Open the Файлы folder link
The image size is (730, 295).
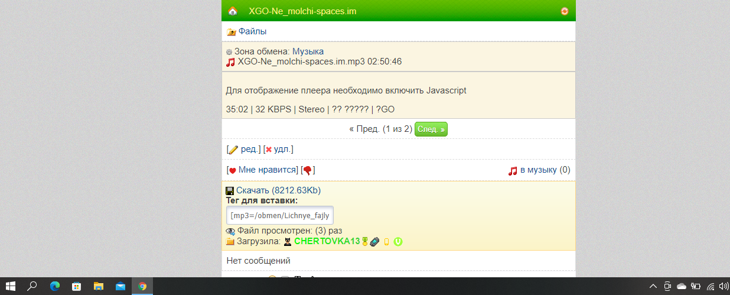[252, 31]
